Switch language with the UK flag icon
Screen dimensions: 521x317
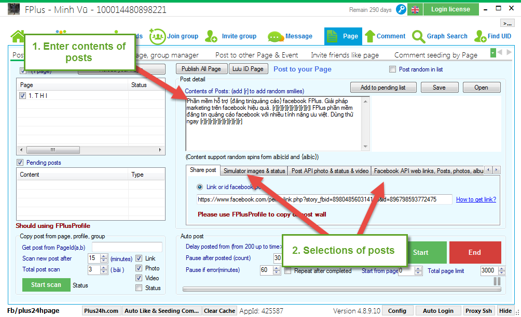[415, 10]
